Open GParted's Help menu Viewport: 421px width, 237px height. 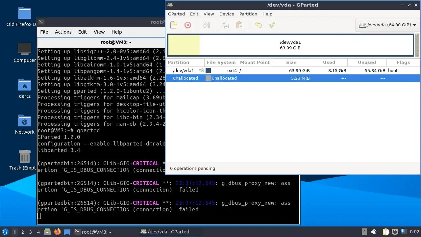click(267, 14)
